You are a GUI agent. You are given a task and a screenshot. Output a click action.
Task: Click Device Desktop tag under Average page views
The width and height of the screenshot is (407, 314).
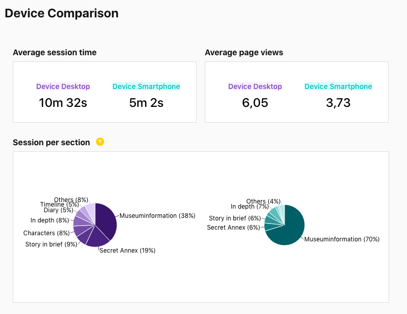[255, 86]
